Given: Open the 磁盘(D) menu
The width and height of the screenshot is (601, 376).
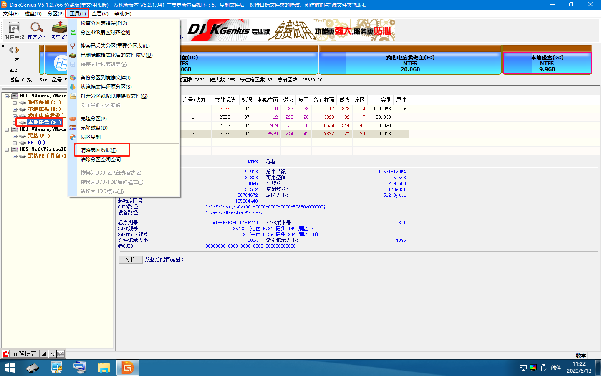Looking at the screenshot, I should point(33,14).
